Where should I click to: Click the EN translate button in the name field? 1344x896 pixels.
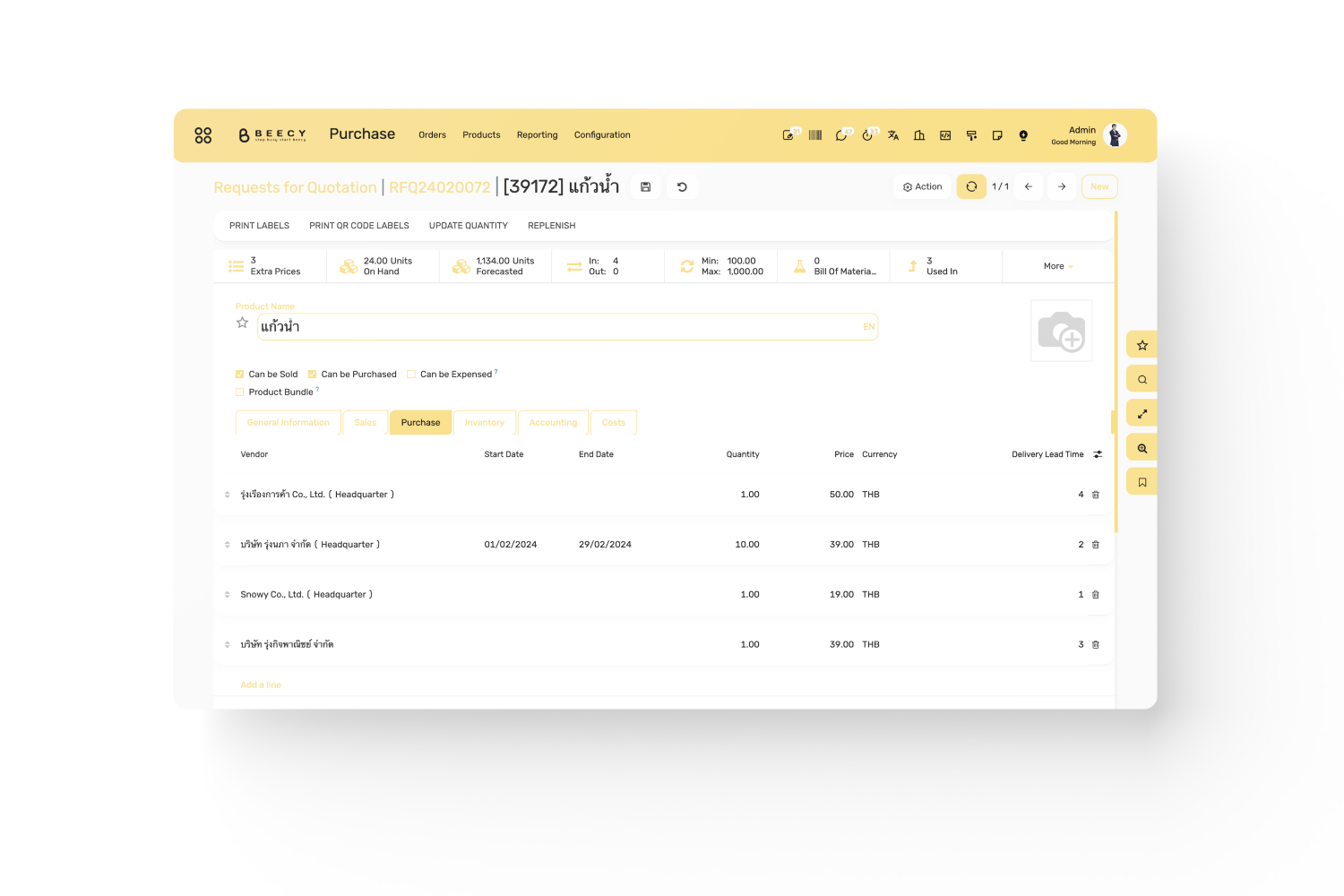tap(868, 327)
